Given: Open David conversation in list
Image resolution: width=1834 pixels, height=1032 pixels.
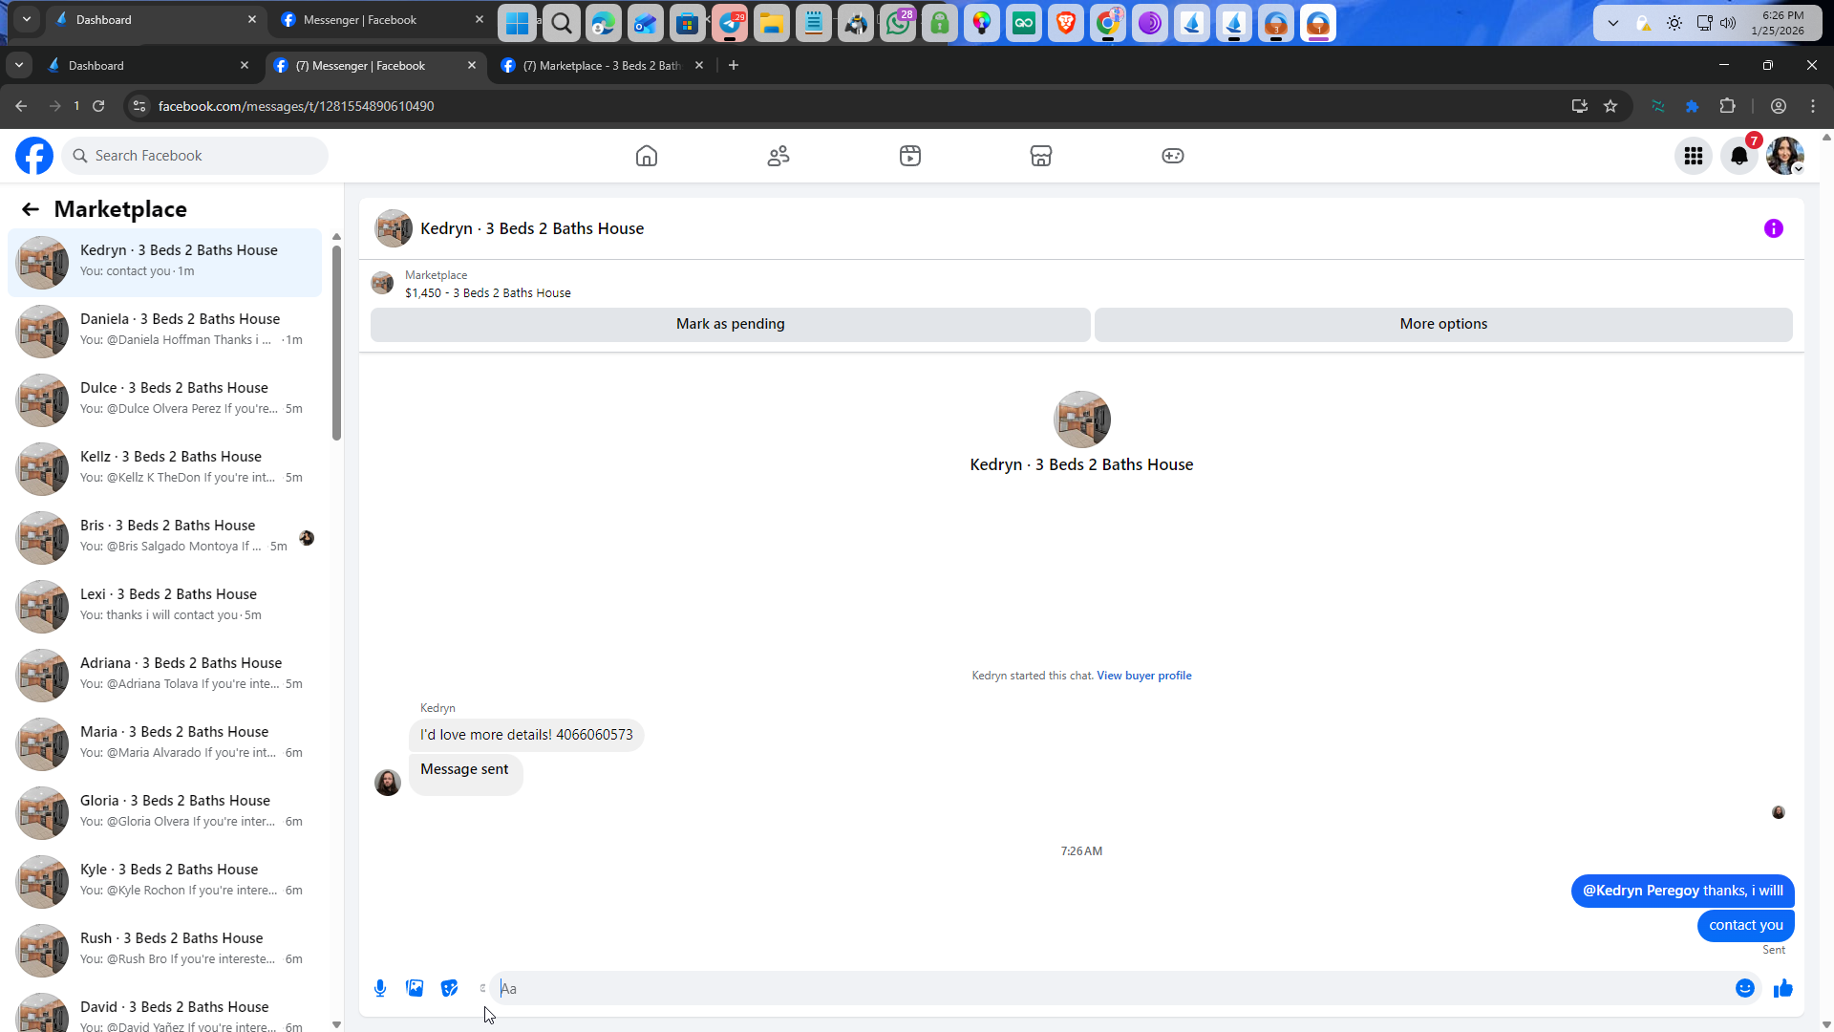Looking at the screenshot, I should point(165,1011).
